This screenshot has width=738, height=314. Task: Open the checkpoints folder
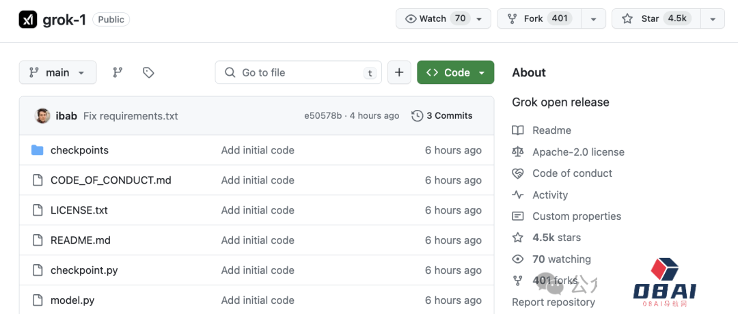tap(79, 150)
